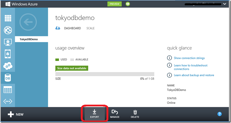The height and width of the screenshot is (123, 231).
Task: Open Networks brackets icon in sidebar
Action: coord(8,101)
